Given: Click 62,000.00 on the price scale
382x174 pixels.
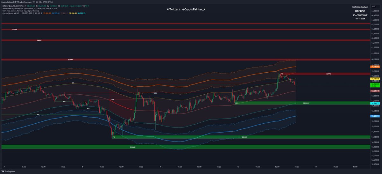Looking at the screenshot, I should pos(375,43).
